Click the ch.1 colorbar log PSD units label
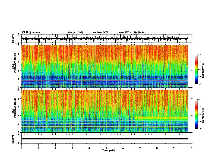The image size is (215, 166). (203, 71)
